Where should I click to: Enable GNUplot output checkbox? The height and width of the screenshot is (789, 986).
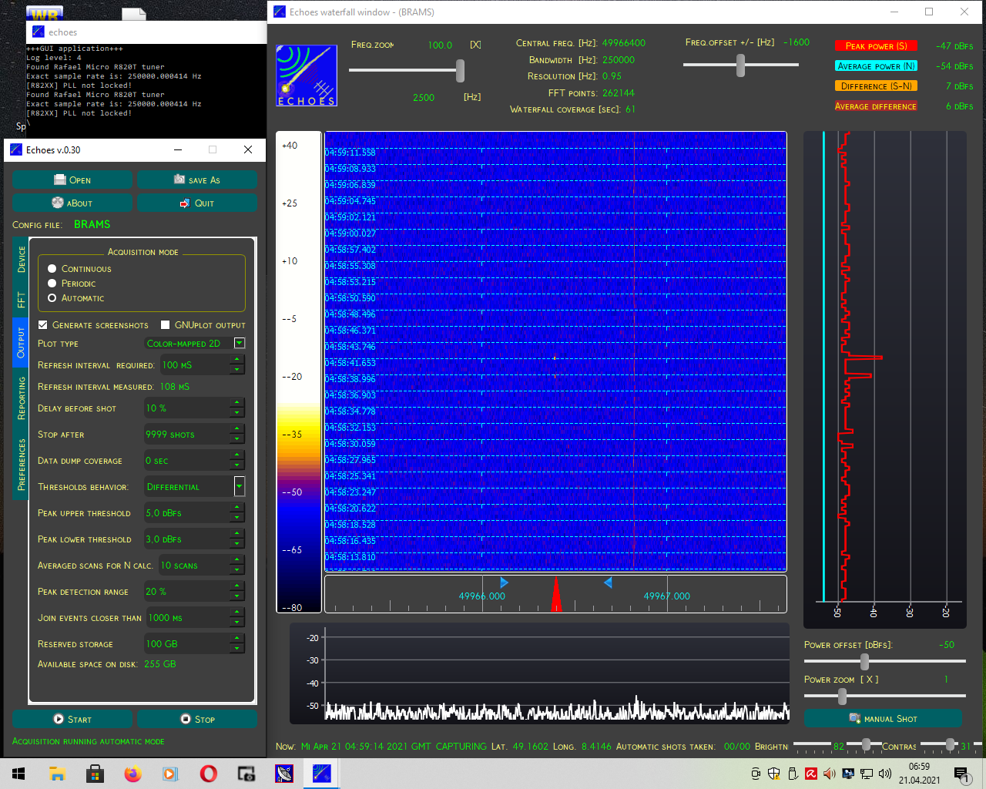click(x=166, y=324)
